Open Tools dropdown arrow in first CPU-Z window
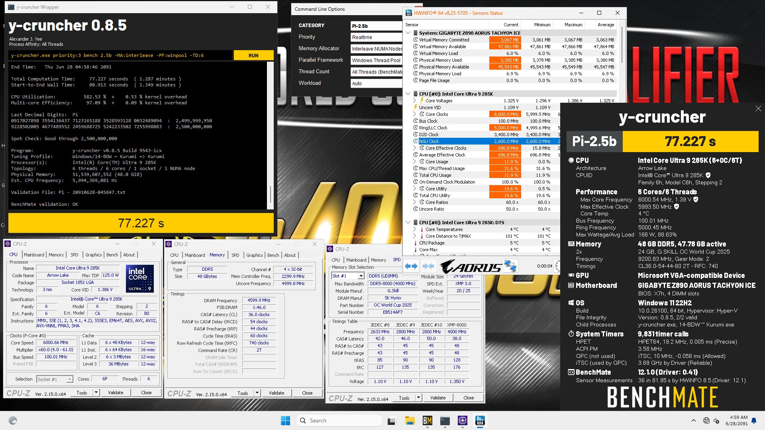This screenshot has width=765, height=430. [96, 393]
